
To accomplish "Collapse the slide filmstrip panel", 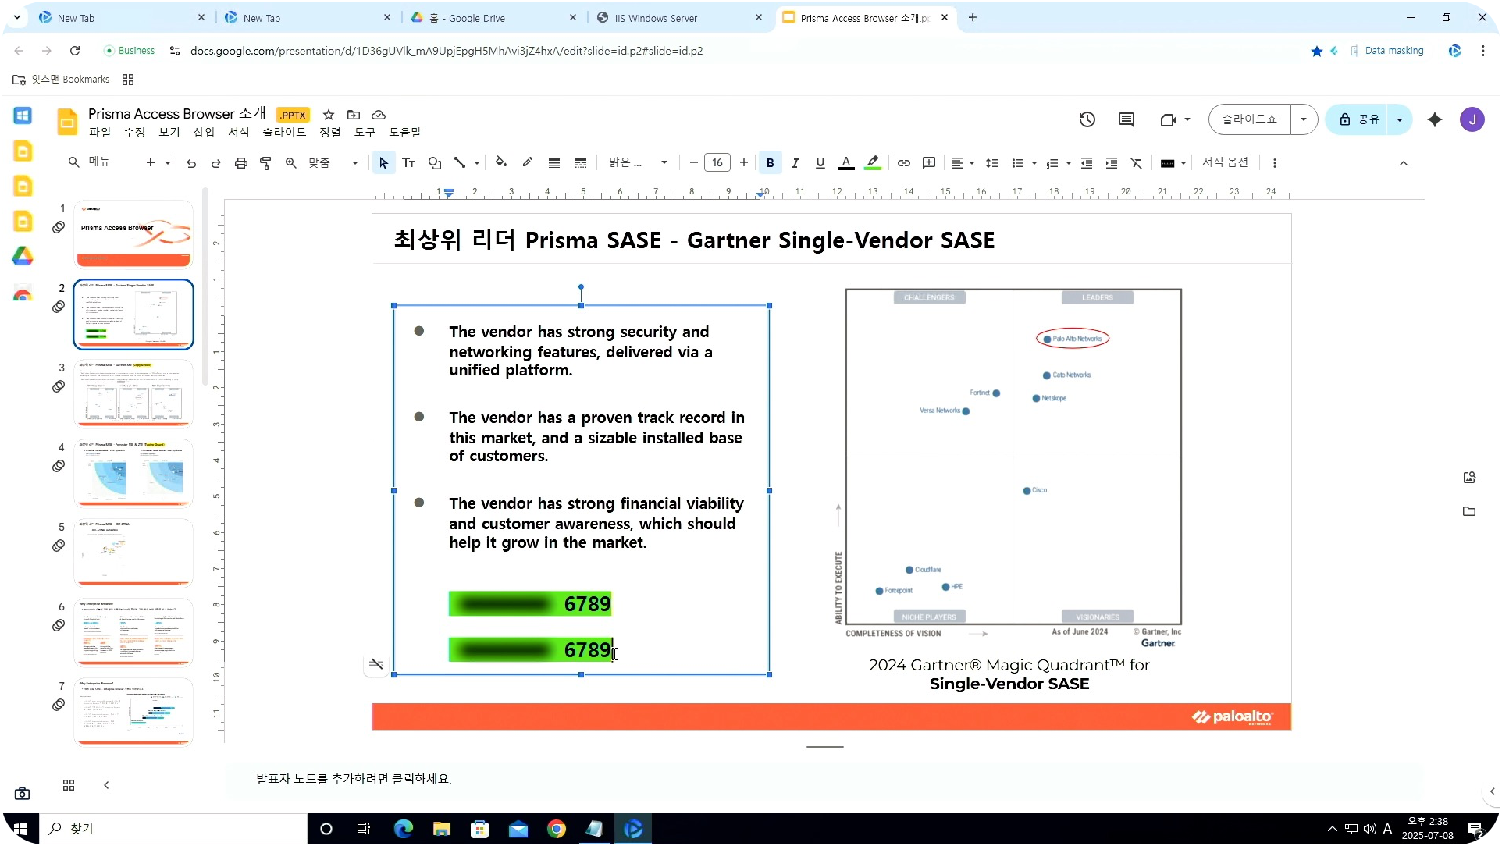I will point(106,786).
